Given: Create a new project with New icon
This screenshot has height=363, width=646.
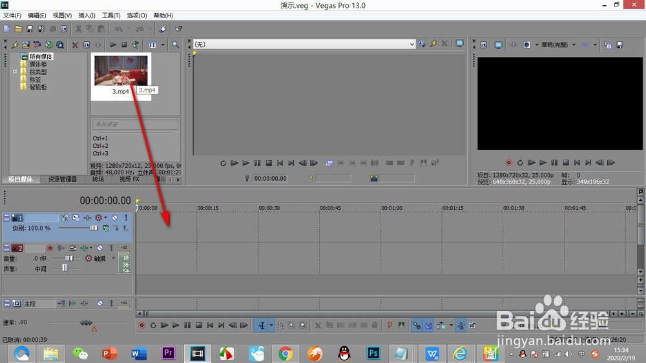Looking at the screenshot, I should pos(7,29).
